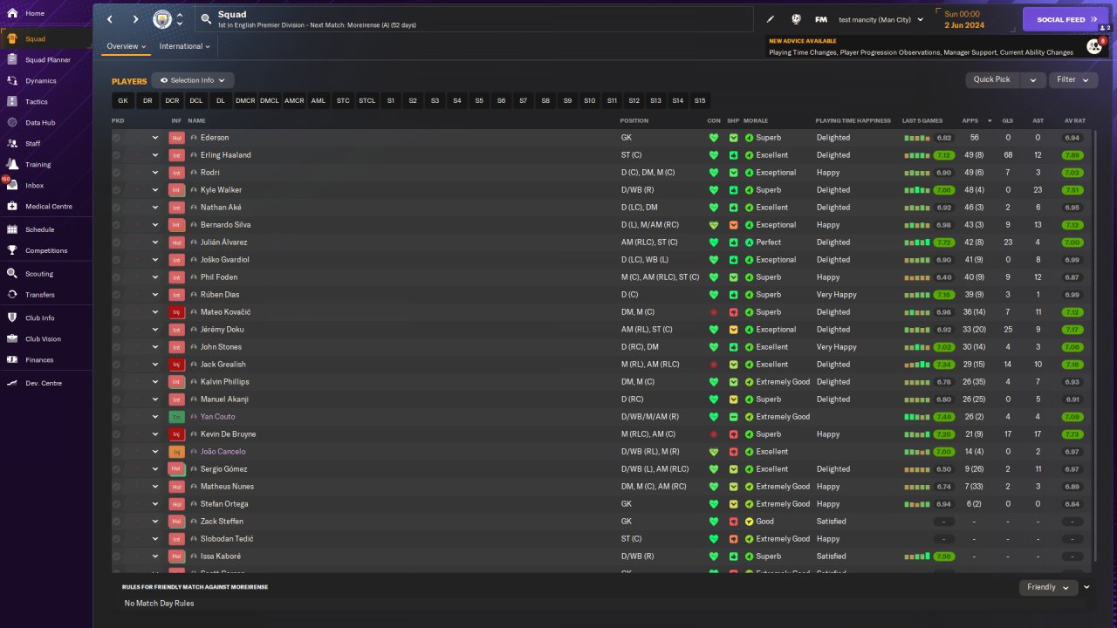Toggle the picked checkbox for Phil Foden
This screenshot has height=628, width=1117.
point(117,277)
